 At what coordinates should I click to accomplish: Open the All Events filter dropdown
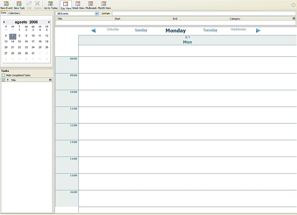tap(77, 13)
